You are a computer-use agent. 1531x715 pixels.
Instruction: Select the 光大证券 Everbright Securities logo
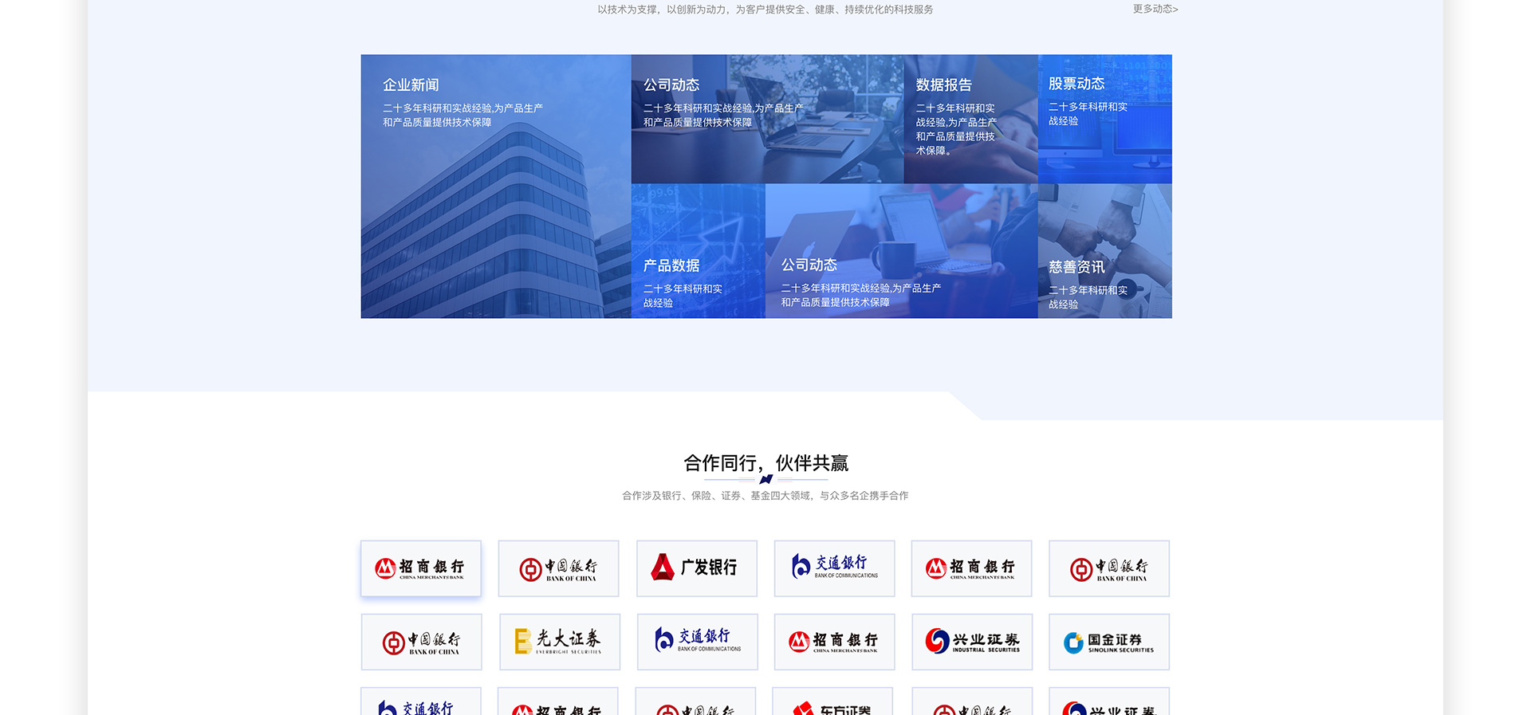[559, 642]
